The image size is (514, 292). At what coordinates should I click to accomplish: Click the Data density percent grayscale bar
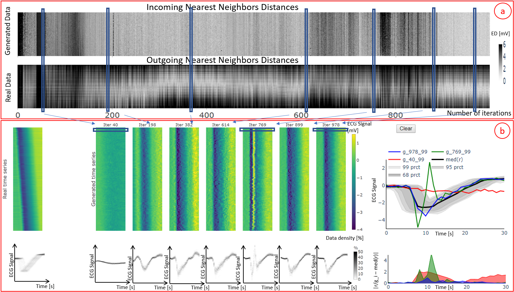coord(355,265)
